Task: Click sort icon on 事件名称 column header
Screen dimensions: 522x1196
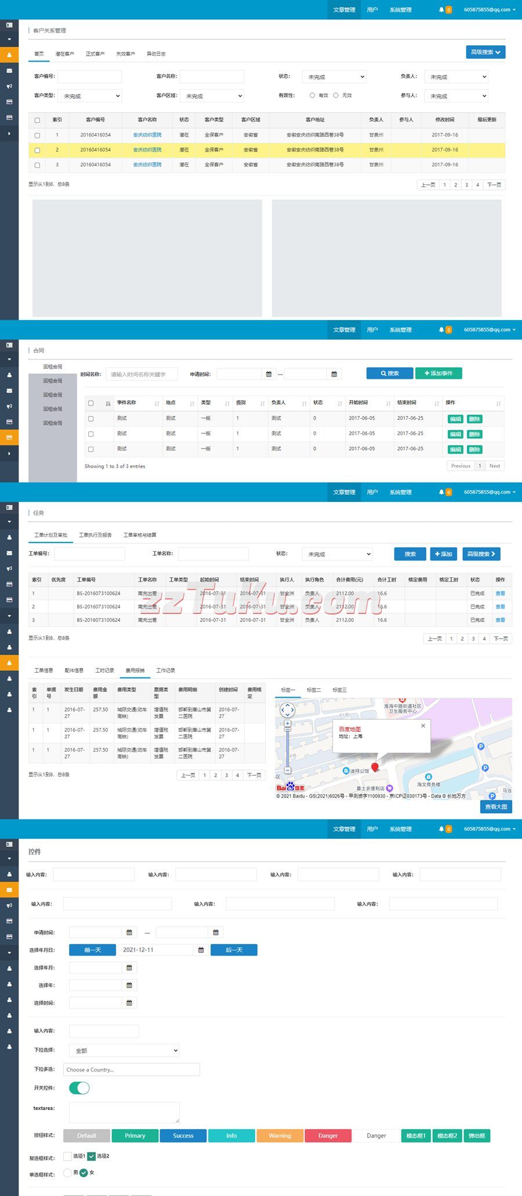Action: 157,403
